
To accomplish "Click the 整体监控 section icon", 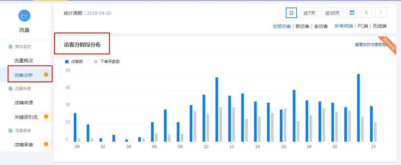I will 10,47.
